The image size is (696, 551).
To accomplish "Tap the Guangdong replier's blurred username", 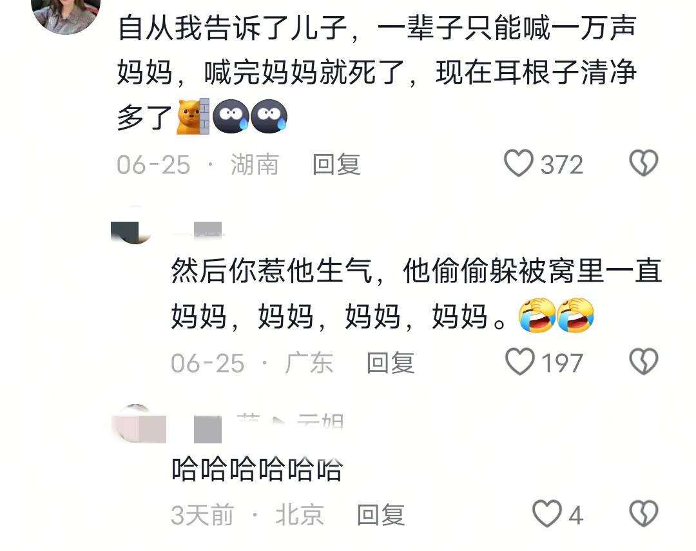I will [198, 229].
